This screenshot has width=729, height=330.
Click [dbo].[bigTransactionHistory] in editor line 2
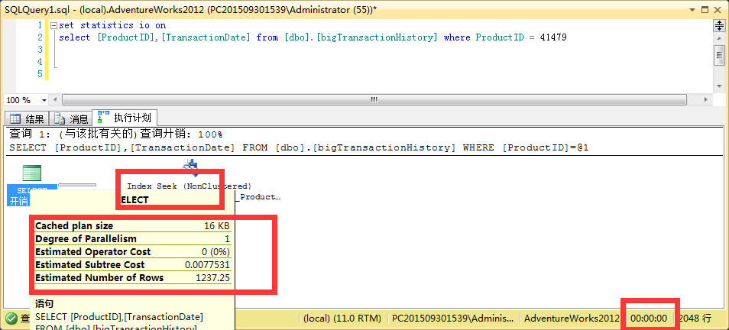361,37
